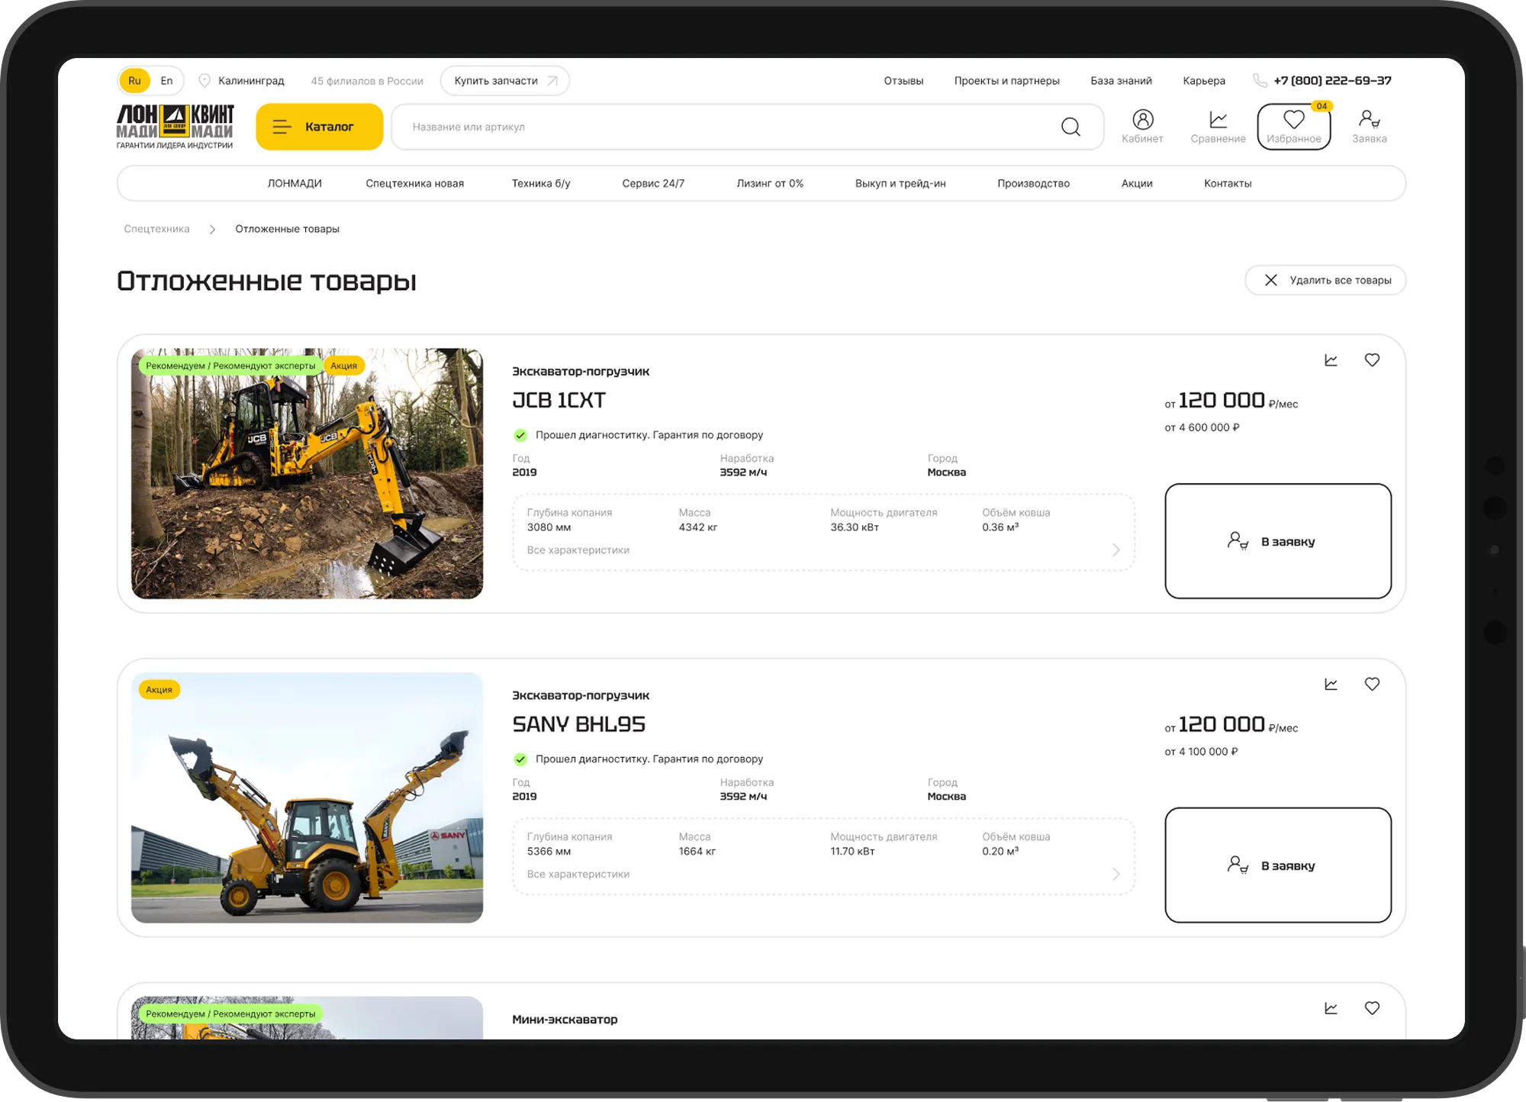This screenshot has width=1526, height=1102.
Task: Click Купить запчасти link
Action: coord(504,81)
